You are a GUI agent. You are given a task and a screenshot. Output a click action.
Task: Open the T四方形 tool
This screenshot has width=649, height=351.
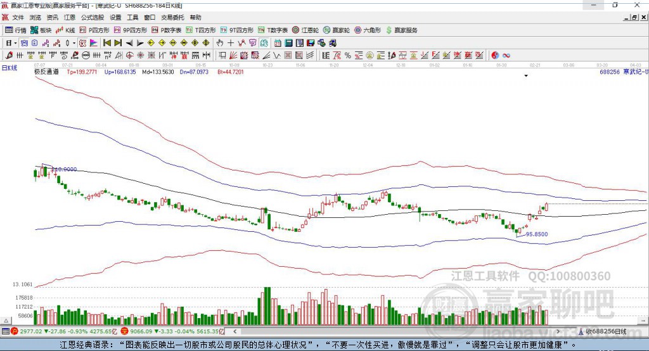pyautogui.click(x=201, y=30)
